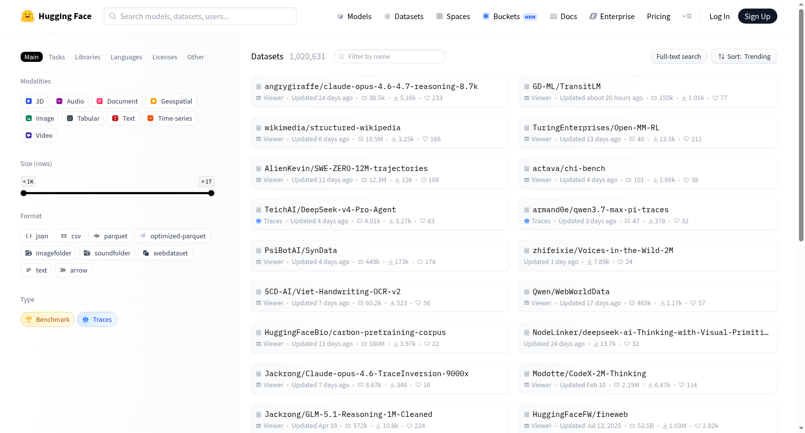
Task: Click the Hugging Face emoji logo
Action: coord(28,16)
